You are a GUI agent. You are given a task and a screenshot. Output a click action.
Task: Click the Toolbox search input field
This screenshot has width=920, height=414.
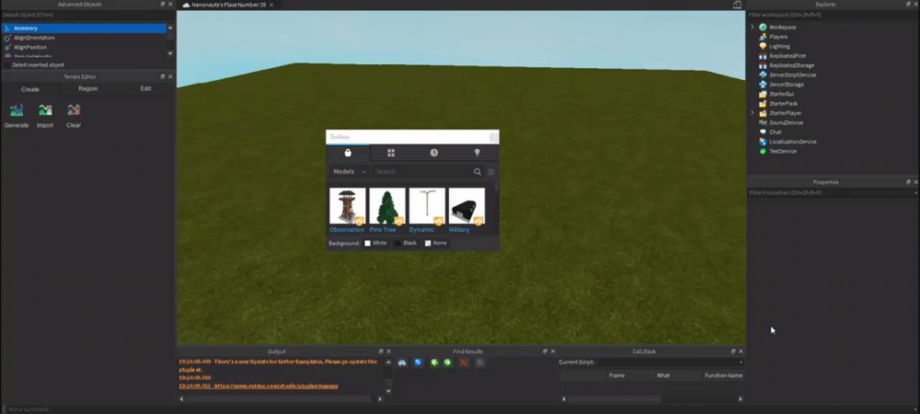[x=422, y=172]
